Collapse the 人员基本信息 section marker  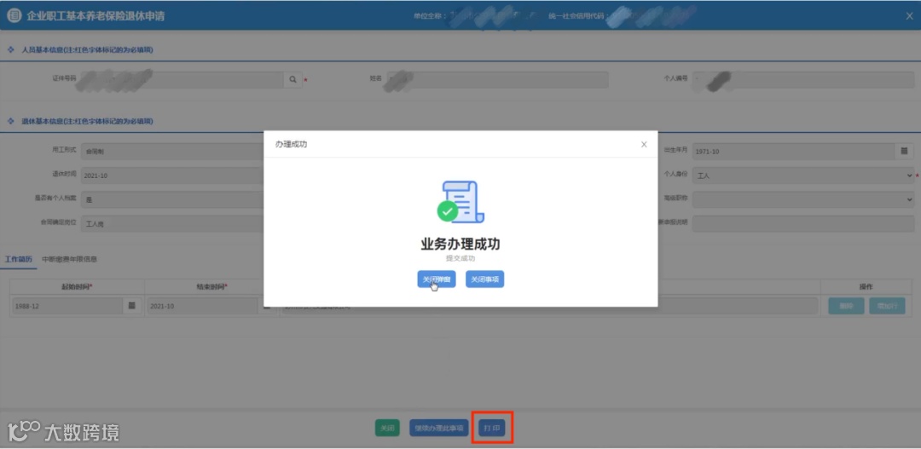pos(10,50)
